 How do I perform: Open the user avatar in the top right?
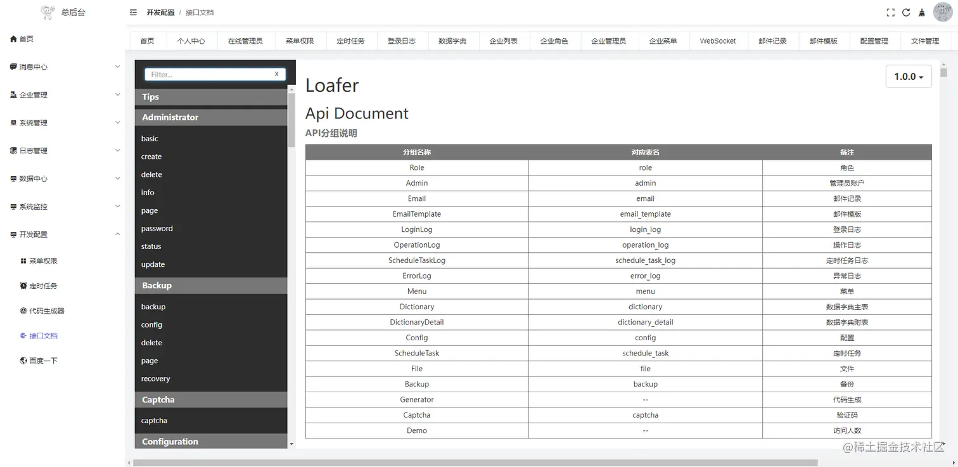point(943,12)
